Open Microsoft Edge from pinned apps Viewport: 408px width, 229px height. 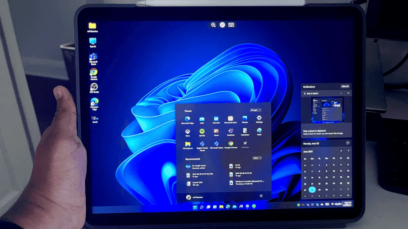click(187, 119)
